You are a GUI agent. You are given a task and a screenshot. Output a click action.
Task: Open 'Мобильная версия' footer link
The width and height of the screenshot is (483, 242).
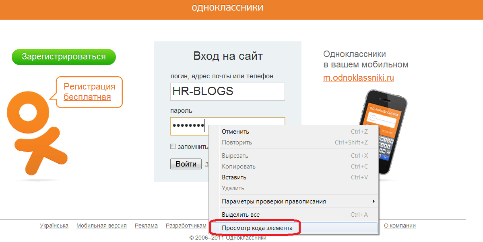101,226
